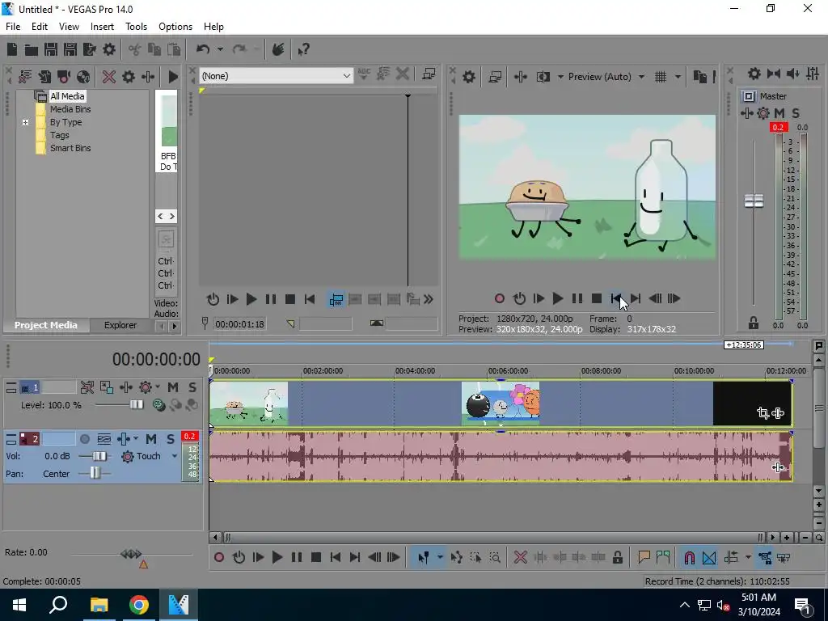Click Record button in timeline transport bar

(219, 557)
